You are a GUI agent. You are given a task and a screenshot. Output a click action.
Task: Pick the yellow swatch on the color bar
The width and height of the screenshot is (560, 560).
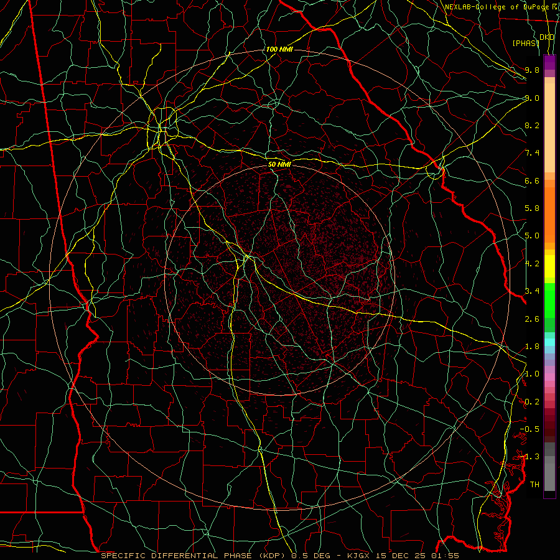click(x=549, y=266)
